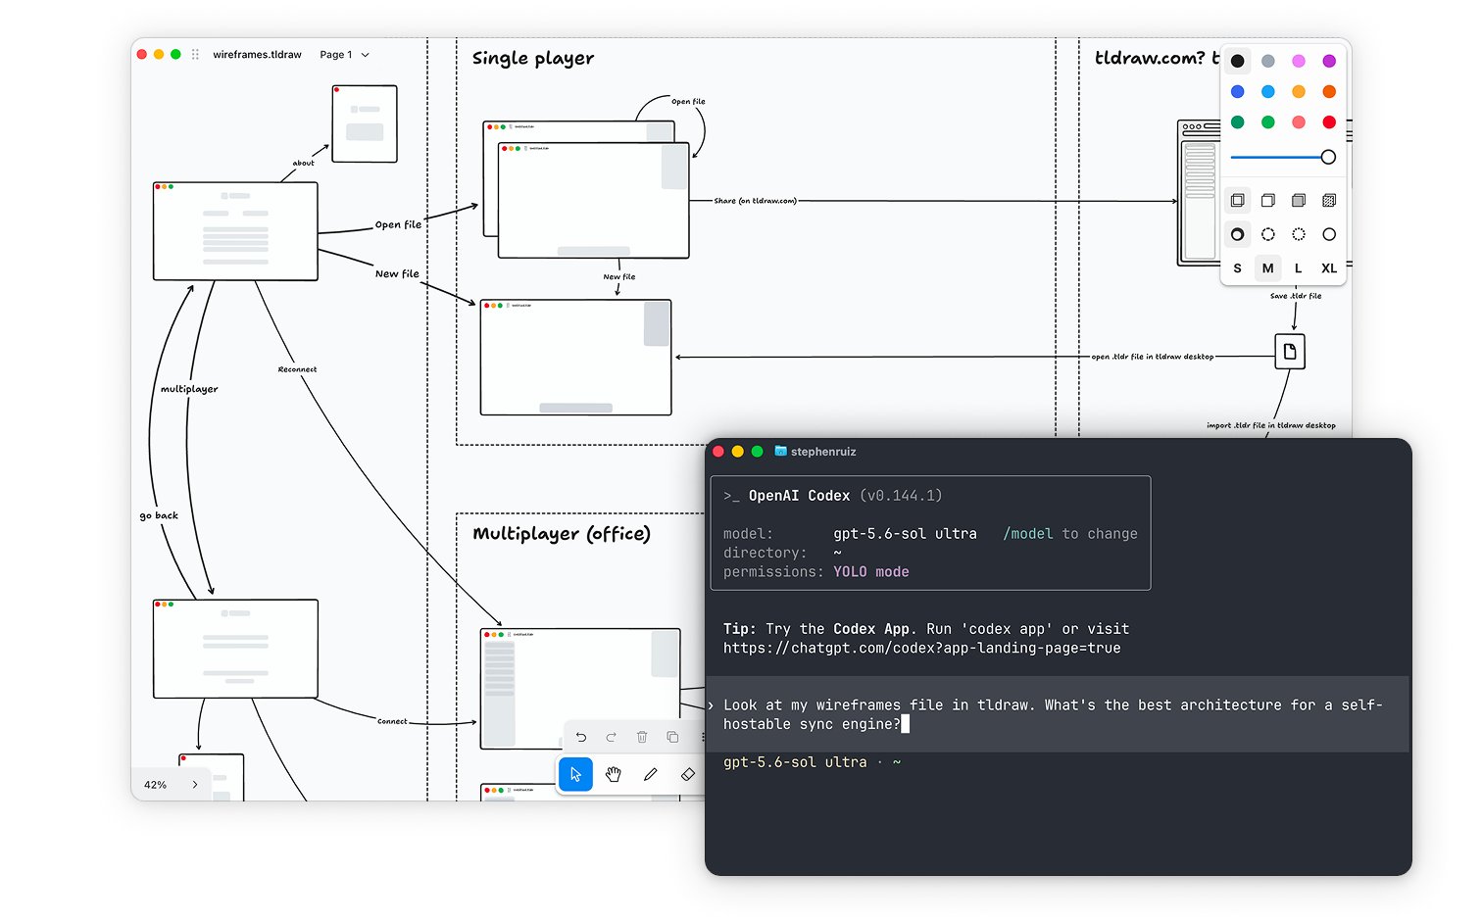Select the 'go back' arrow label
This screenshot has width=1482, height=922.
[x=159, y=515]
